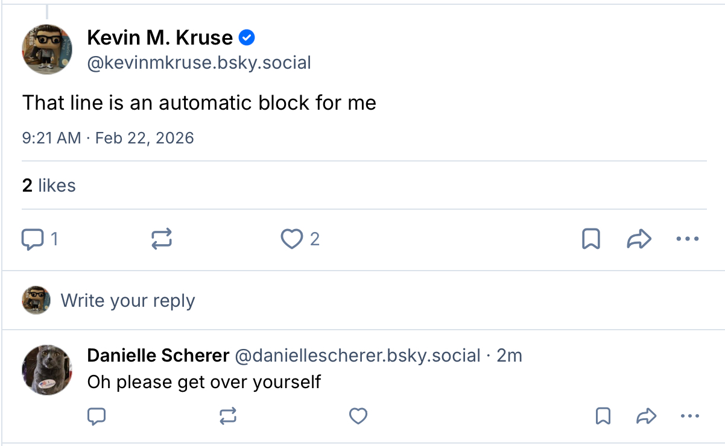Reply to Danielle Scherer's comment
The width and height of the screenshot is (725, 446).
97,416
